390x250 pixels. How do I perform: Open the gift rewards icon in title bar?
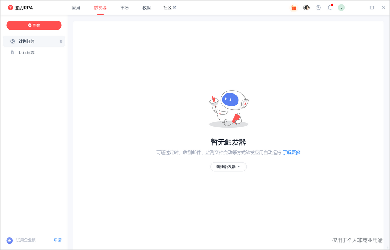click(x=294, y=7)
